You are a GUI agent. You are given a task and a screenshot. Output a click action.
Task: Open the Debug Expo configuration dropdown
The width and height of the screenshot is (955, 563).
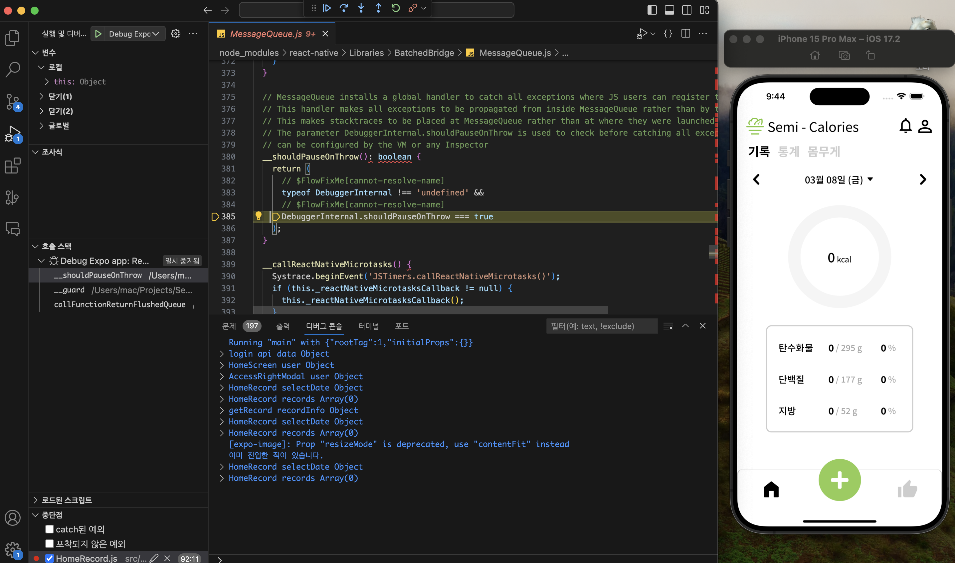pyautogui.click(x=133, y=34)
